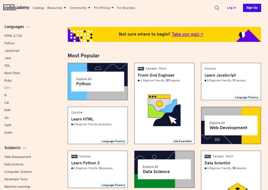Click Language Fluency tag on Learn Python 3

[113, 185]
